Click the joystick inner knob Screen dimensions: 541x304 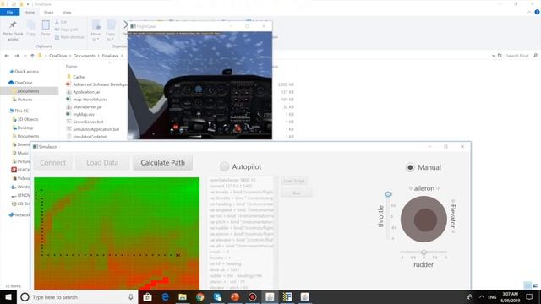tap(425, 220)
